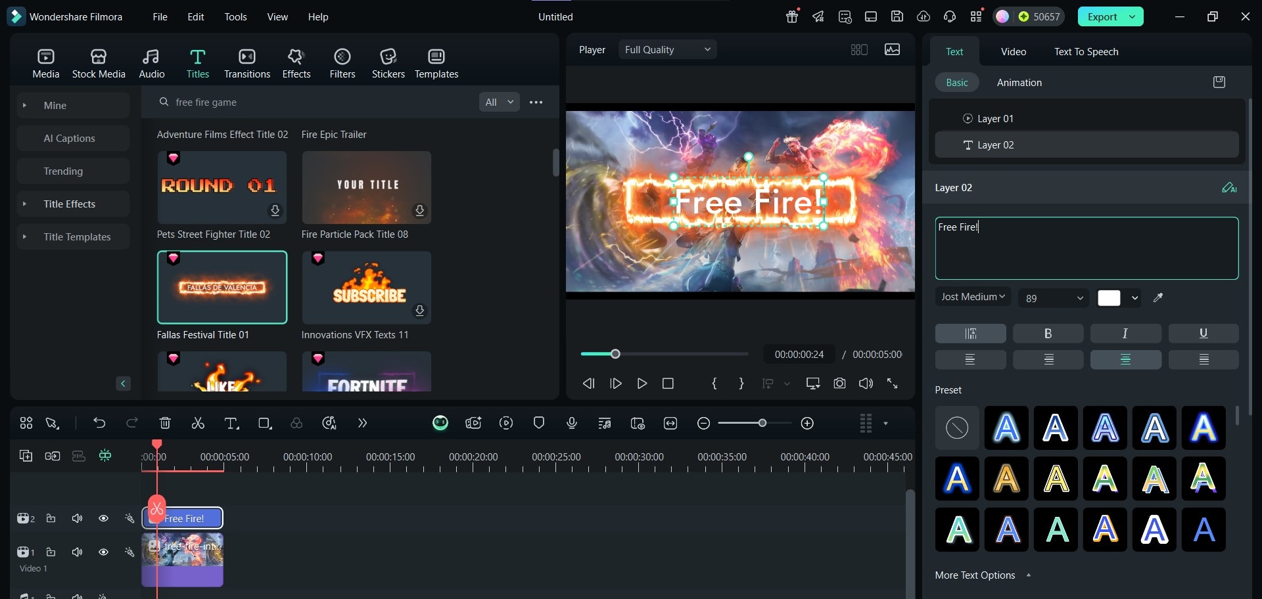
Task: Pick text color with eyedropper
Action: [x=1158, y=298]
